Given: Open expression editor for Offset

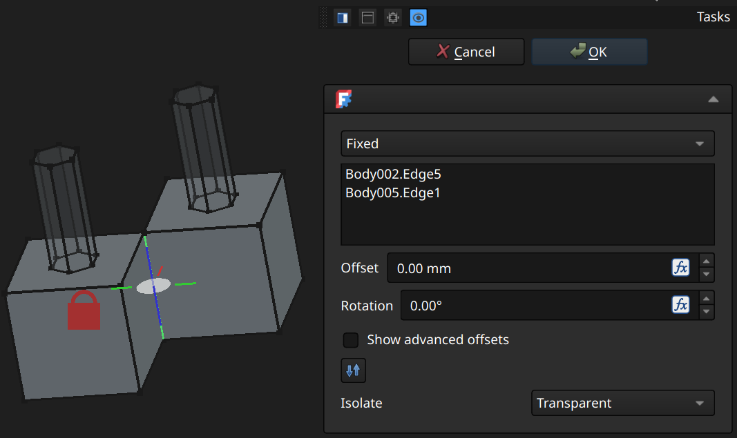Looking at the screenshot, I should 680,268.
